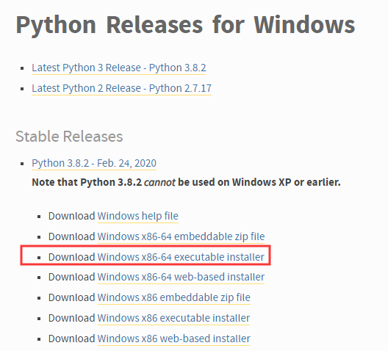Click the bullet beside x86 web-based installer
This screenshot has height=351, width=388.
pyautogui.click(x=39, y=339)
